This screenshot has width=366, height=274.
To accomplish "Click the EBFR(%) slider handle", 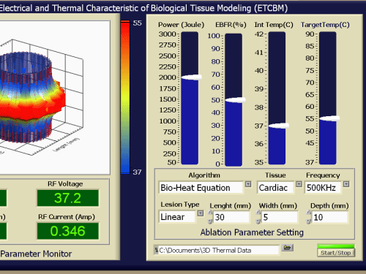I will pyautogui.click(x=235, y=100).
